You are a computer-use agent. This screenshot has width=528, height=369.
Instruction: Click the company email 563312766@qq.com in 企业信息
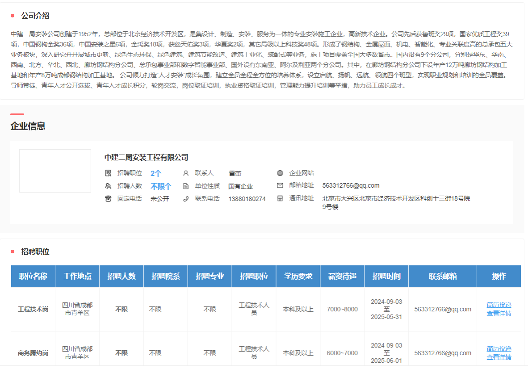click(351, 185)
